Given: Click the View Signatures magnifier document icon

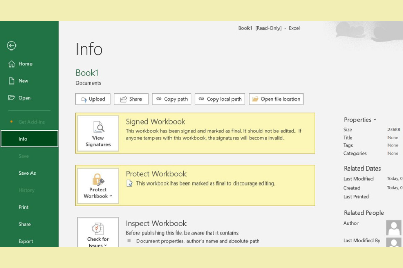Looking at the screenshot, I should click(x=99, y=127).
